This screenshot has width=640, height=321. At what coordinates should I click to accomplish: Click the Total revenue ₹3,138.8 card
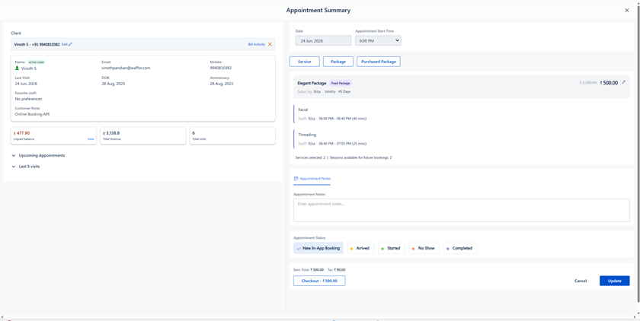[143, 135]
